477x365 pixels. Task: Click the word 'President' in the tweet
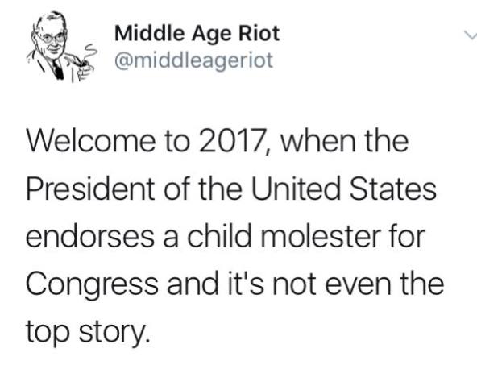(91, 189)
